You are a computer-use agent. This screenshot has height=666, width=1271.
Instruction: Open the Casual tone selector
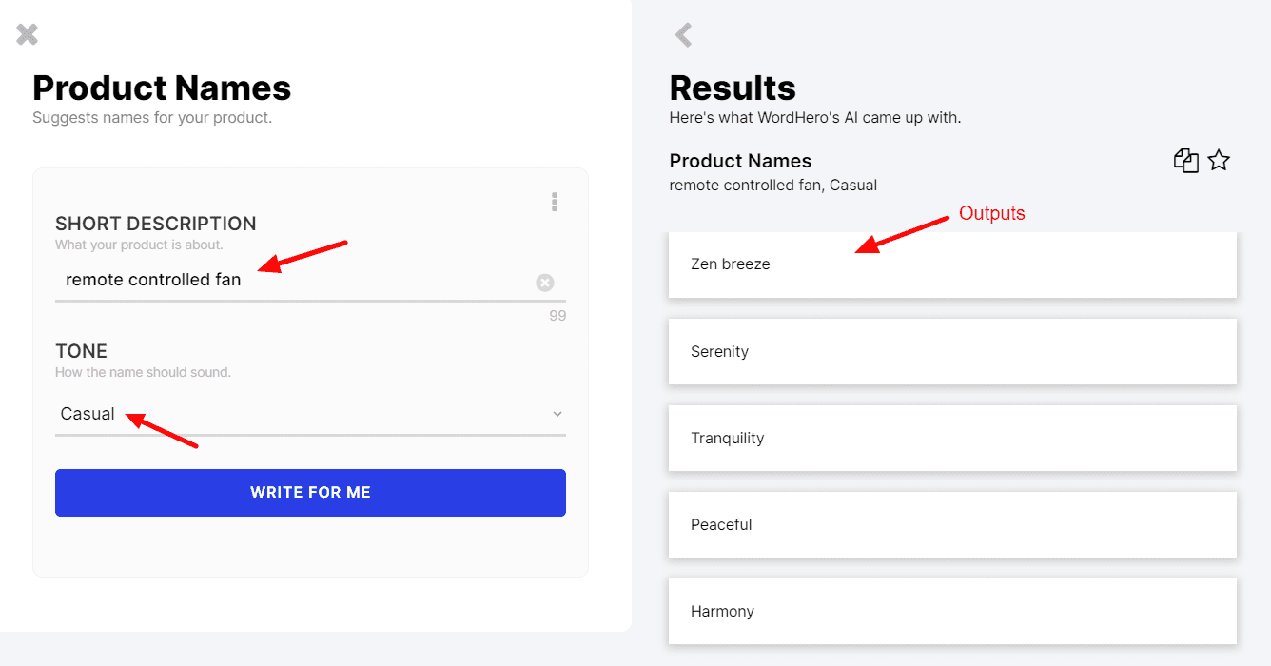tap(285, 414)
